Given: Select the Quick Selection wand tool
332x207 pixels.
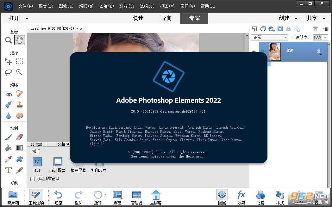Looking at the screenshot, I should (x=20, y=72).
